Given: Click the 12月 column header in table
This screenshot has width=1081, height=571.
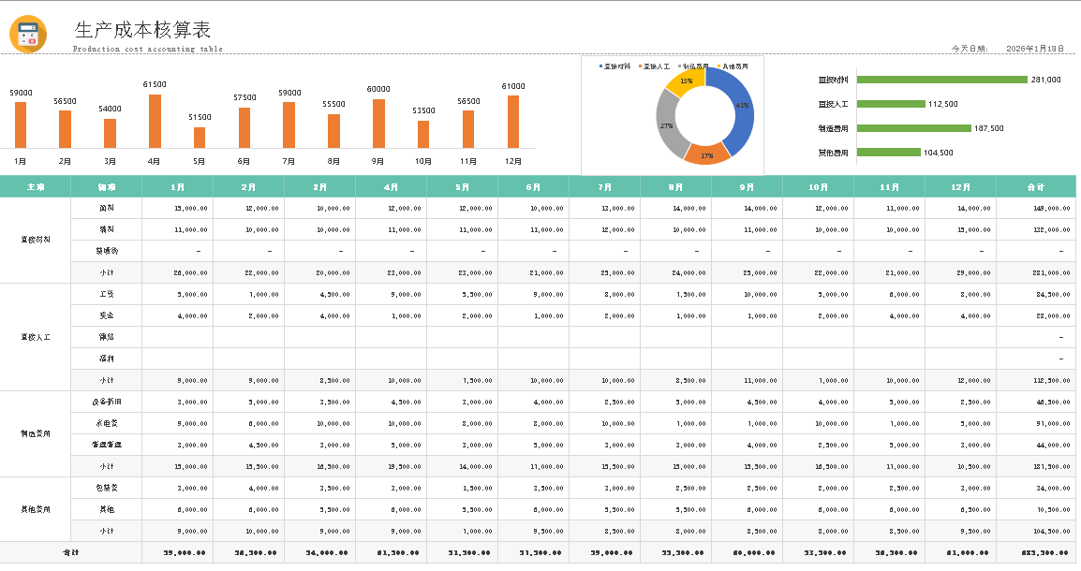Looking at the screenshot, I should point(960,186).
